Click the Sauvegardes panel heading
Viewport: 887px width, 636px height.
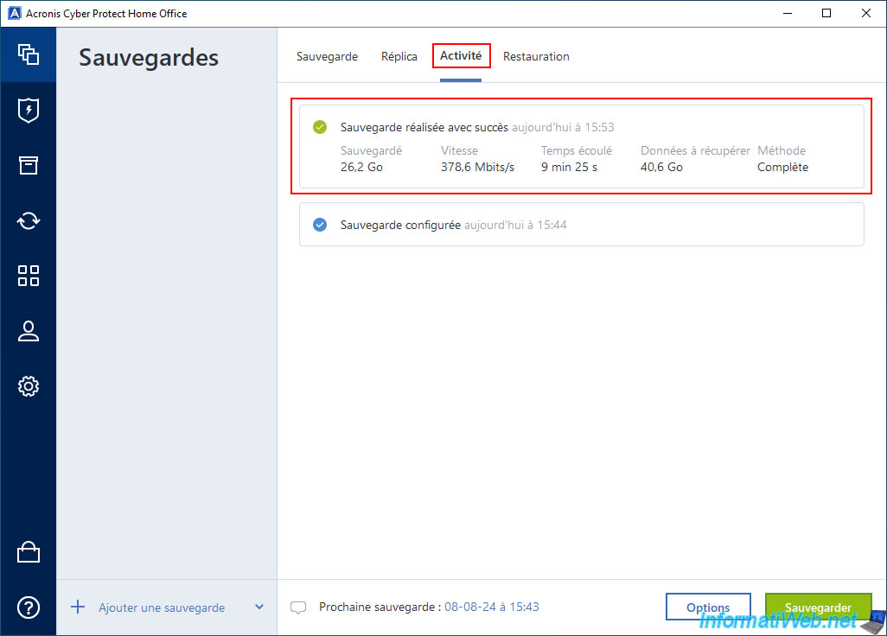[149, 58]
